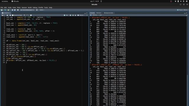Open the Project (None) dropdown
This screenshot has height=106, width=189.
click(x=183, y=10)
